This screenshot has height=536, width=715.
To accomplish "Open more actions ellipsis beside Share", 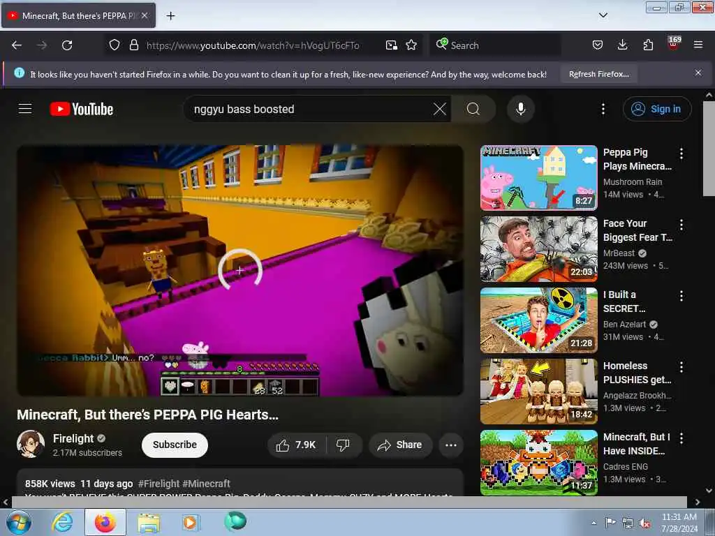I will coord(450,445).
